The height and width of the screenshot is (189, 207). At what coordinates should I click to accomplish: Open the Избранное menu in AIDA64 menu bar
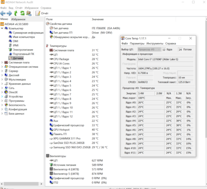[32, 8]
